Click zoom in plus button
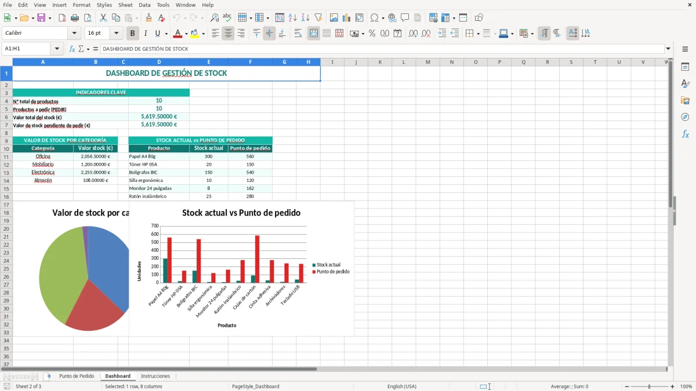 tap(673, 386)
